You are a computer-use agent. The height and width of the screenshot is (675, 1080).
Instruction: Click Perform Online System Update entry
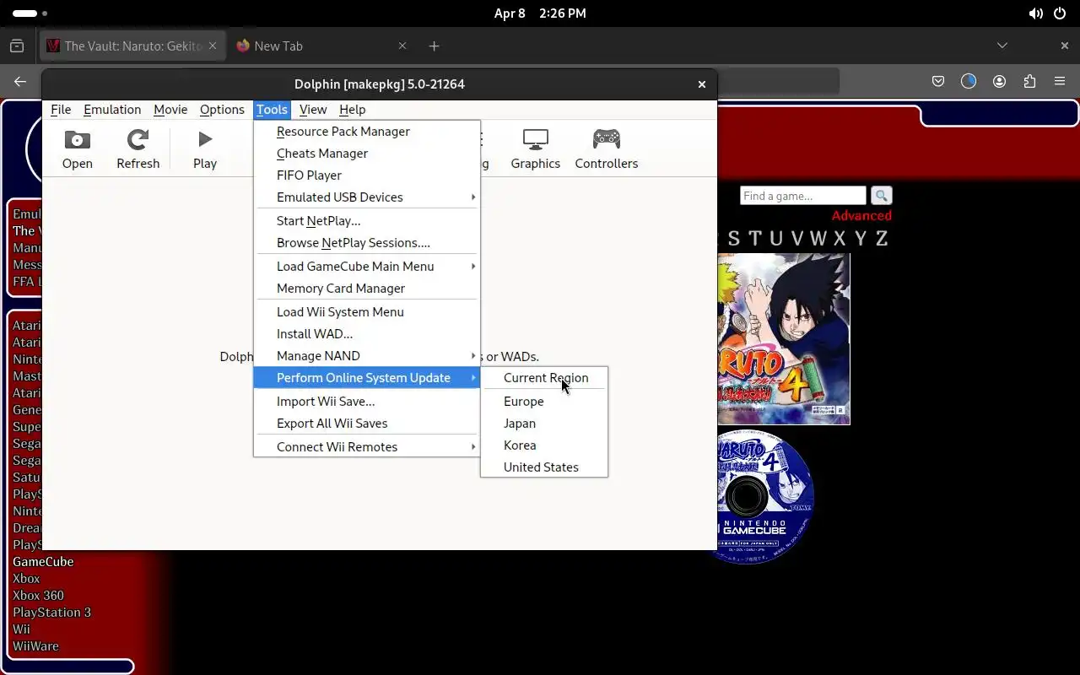tap(367, 378)
